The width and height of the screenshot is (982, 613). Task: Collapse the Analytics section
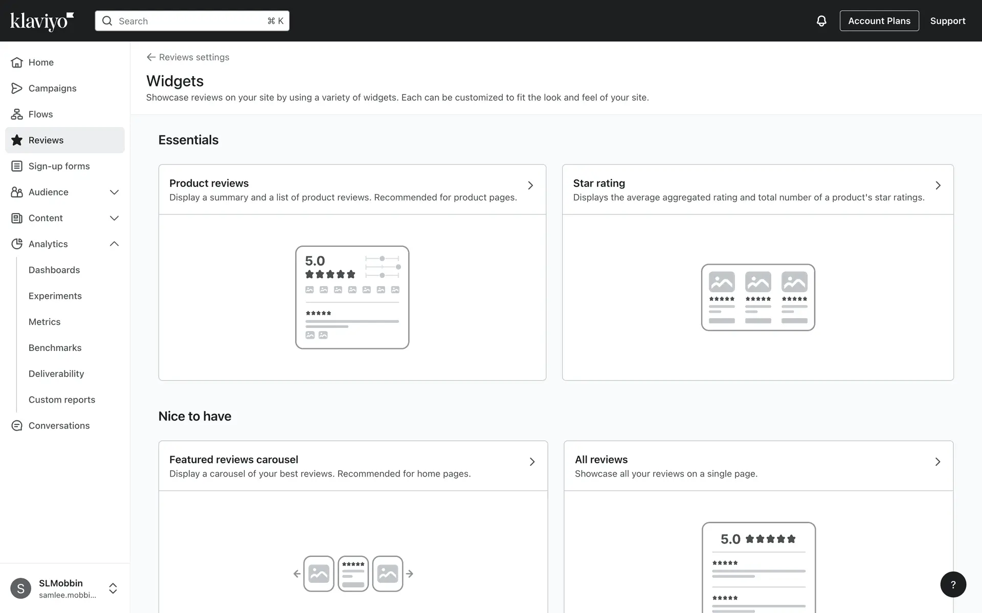(114, 244)
